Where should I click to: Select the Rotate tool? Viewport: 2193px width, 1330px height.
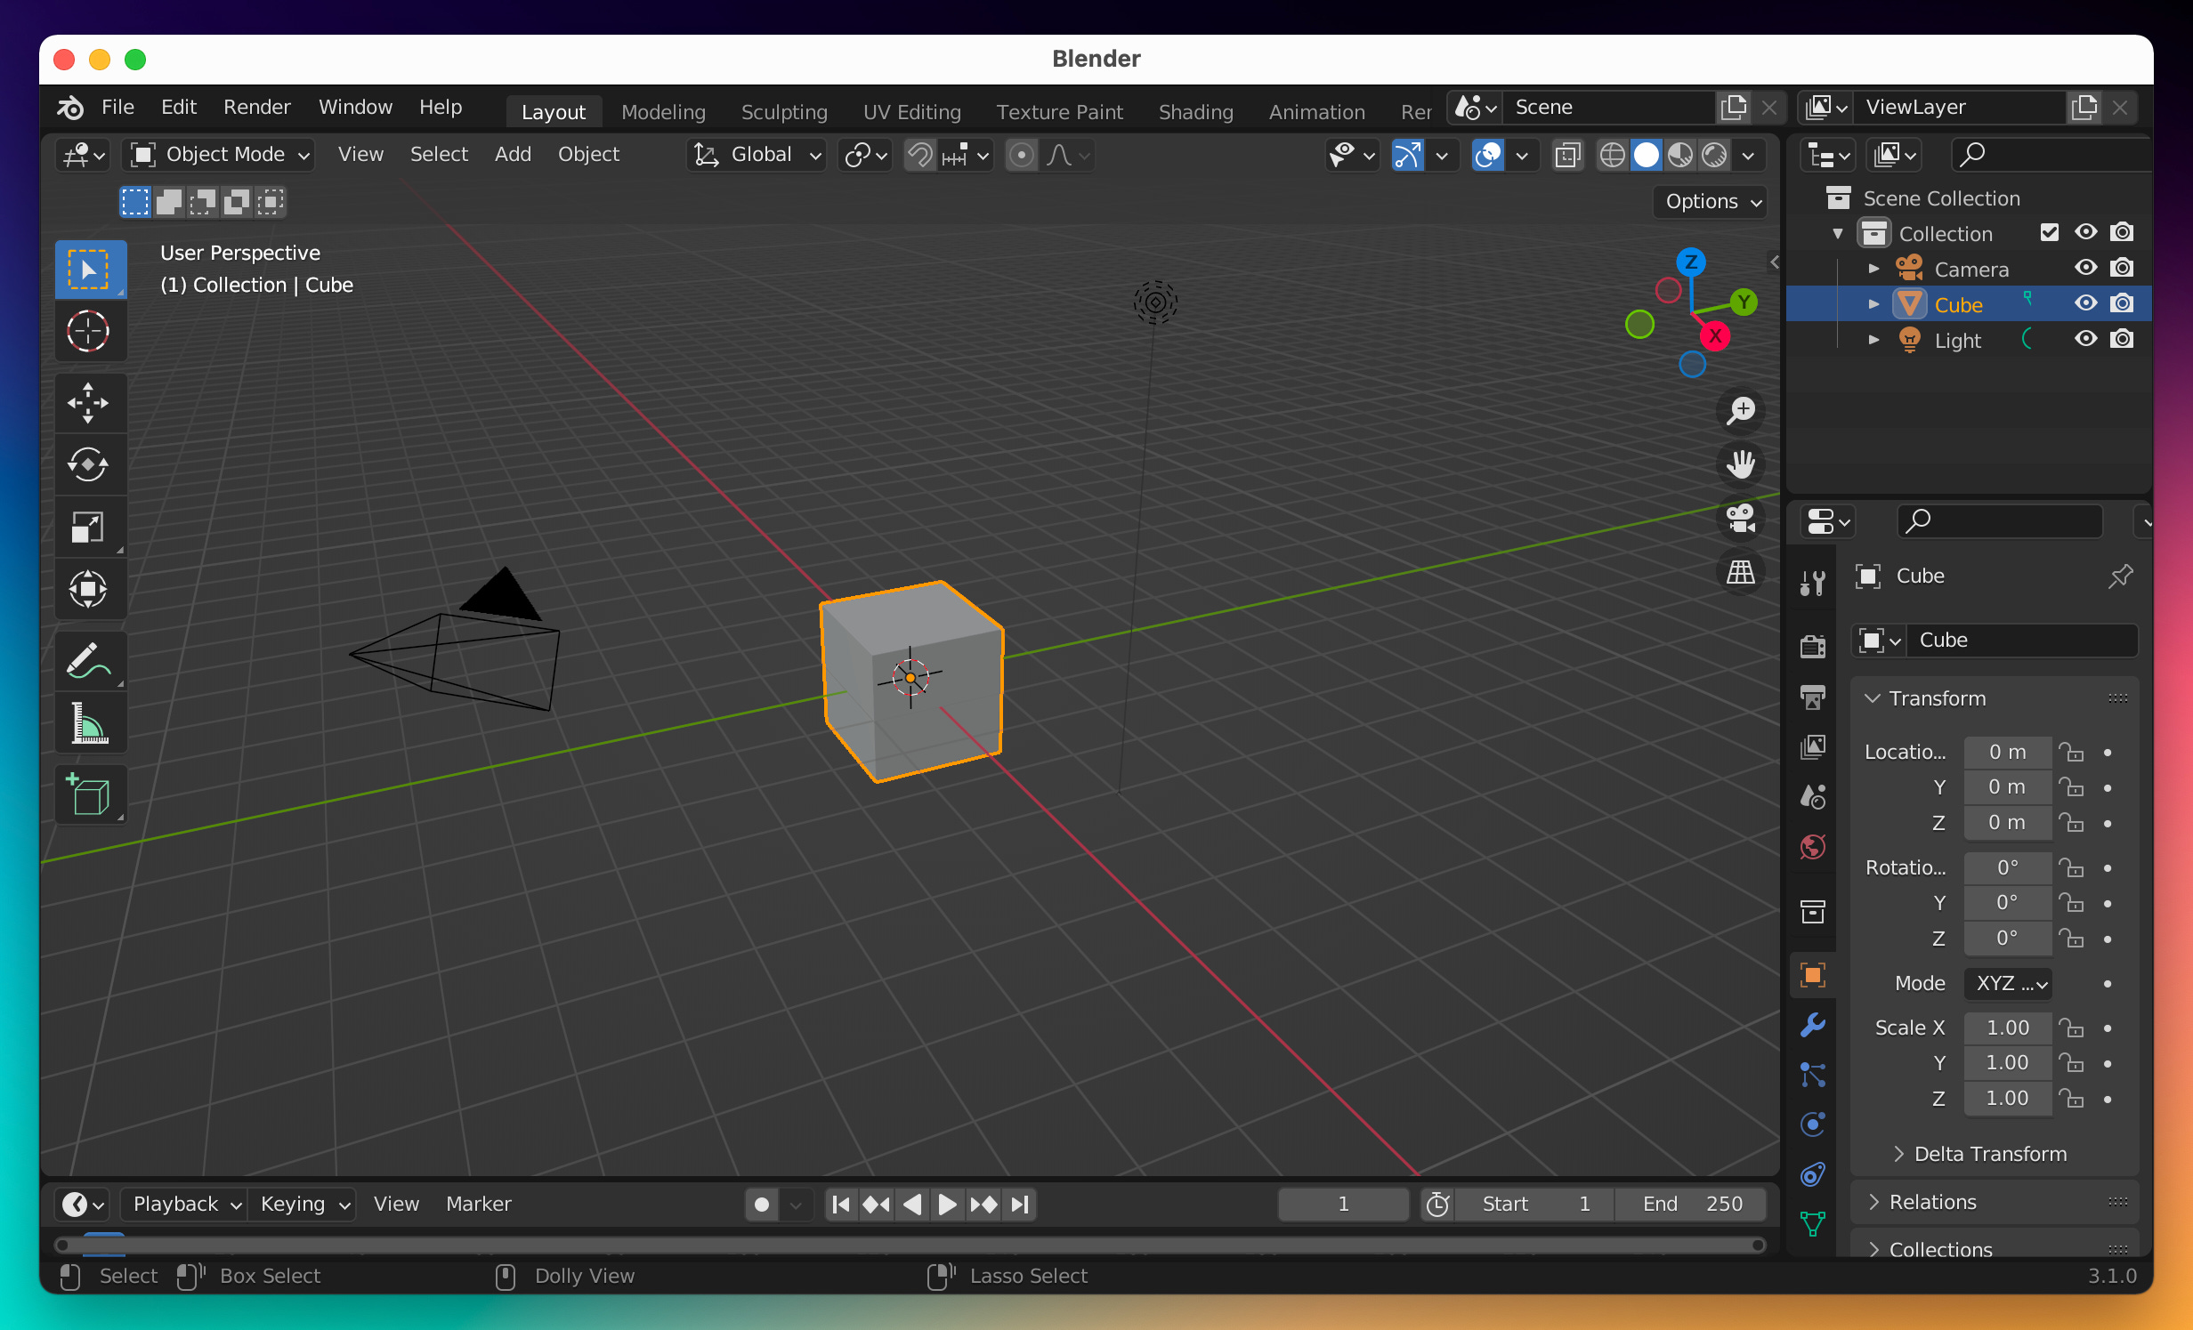coord(88,464)
